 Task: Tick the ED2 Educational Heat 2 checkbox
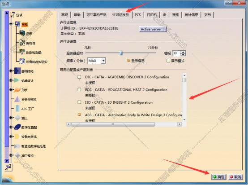click(x=79, y=89)
